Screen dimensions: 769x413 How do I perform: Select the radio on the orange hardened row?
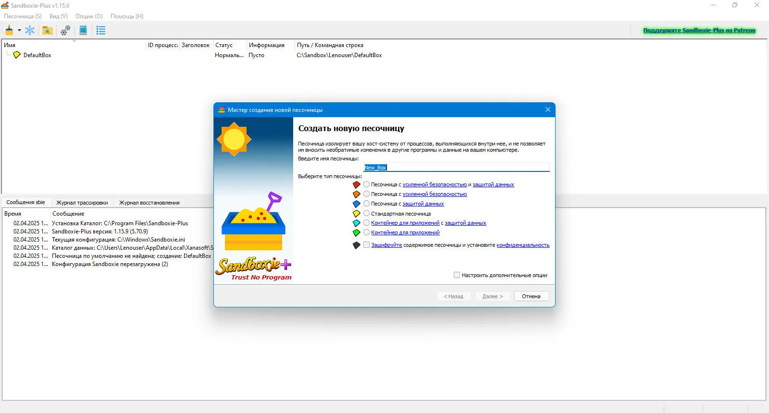pos(367,194)
